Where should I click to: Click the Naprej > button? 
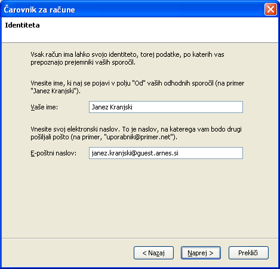click(201, 253)
